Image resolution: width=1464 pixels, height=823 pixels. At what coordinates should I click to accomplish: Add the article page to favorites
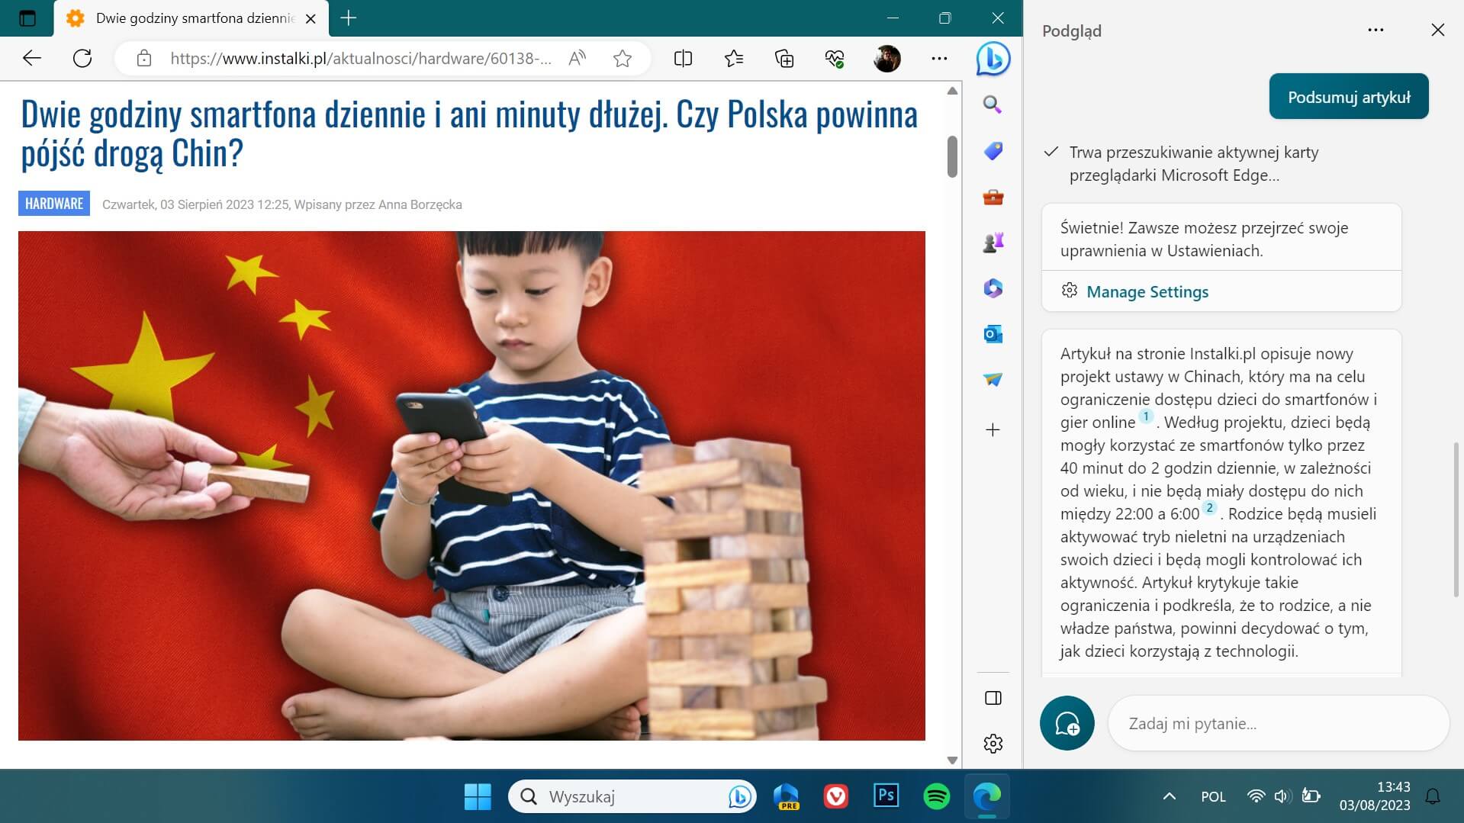pyautogui.click(x=623, y=59)
